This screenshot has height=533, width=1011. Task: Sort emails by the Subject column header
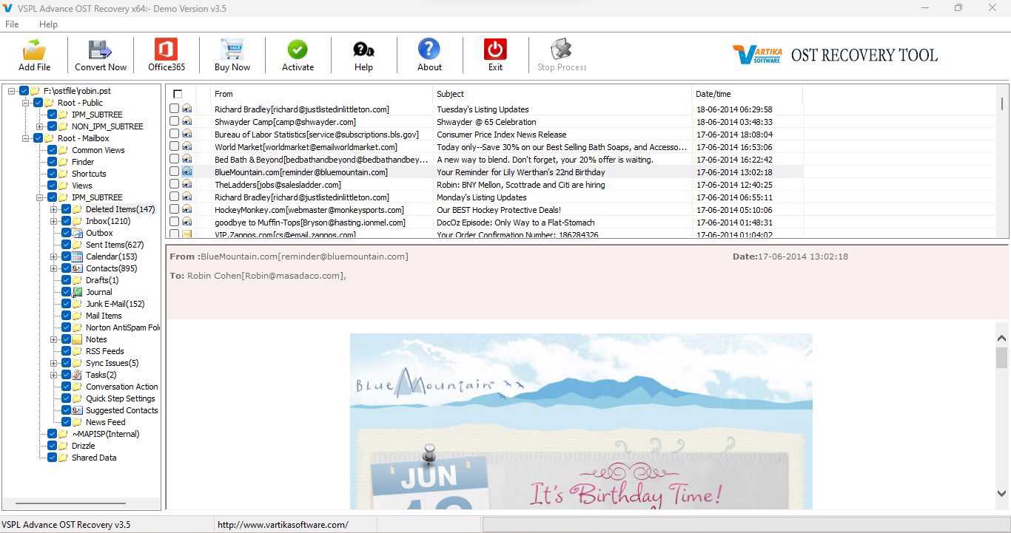click(562, 94)
